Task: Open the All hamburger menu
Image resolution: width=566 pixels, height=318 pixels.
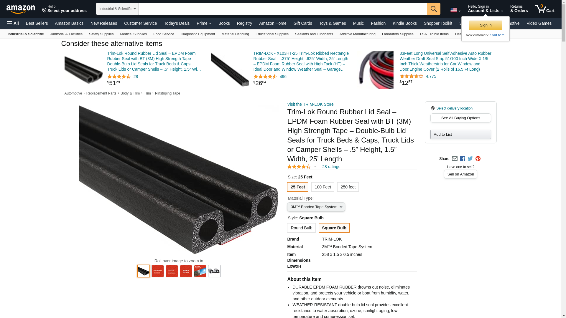Action: pyautogui.click(x=13, y=23)
